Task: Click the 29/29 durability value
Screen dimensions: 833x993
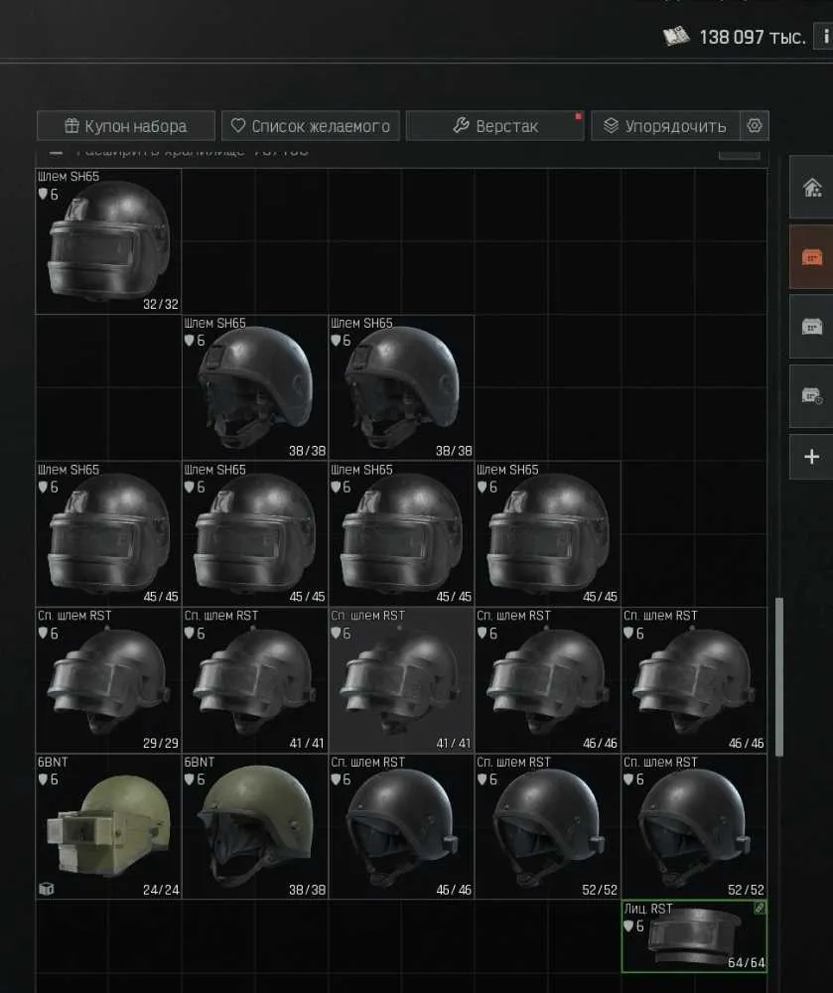Action: (x=161, y=743)
